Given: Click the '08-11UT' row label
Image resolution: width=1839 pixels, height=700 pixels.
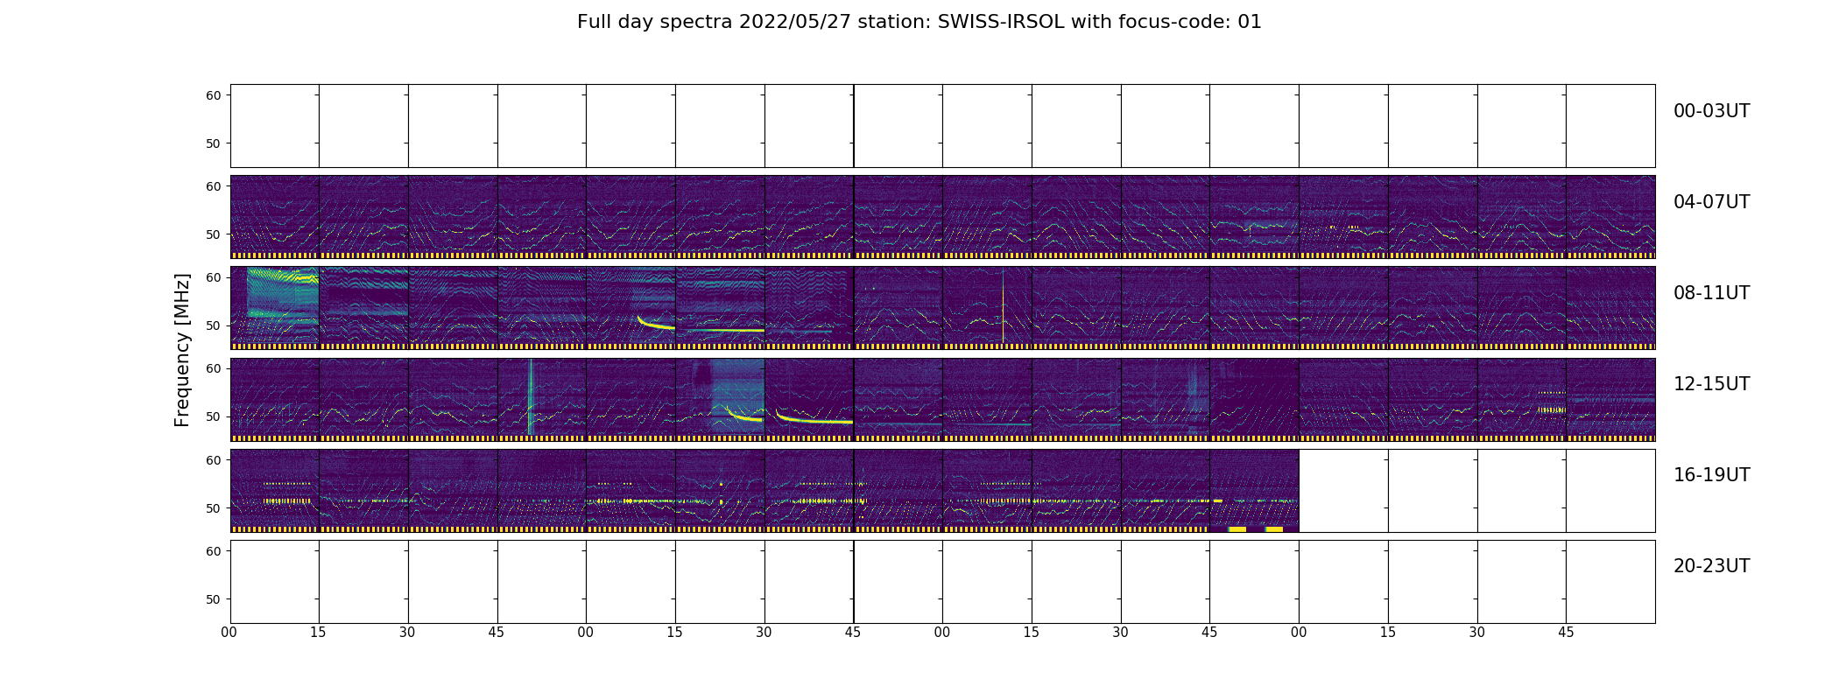Looking at the screenshot, I should pyautogui.click(x=1711, y=293).
